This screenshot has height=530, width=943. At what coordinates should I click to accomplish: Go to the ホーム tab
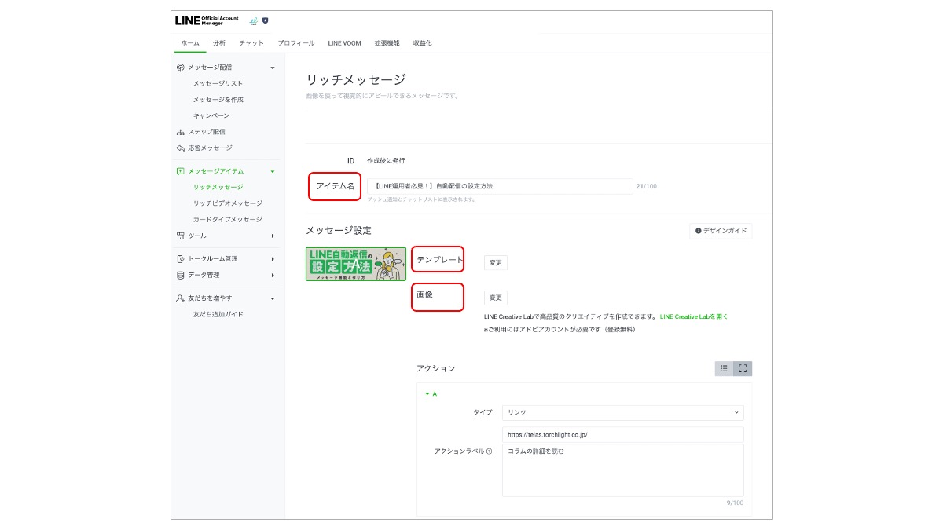pyautogui.click(x=190, y=43)
